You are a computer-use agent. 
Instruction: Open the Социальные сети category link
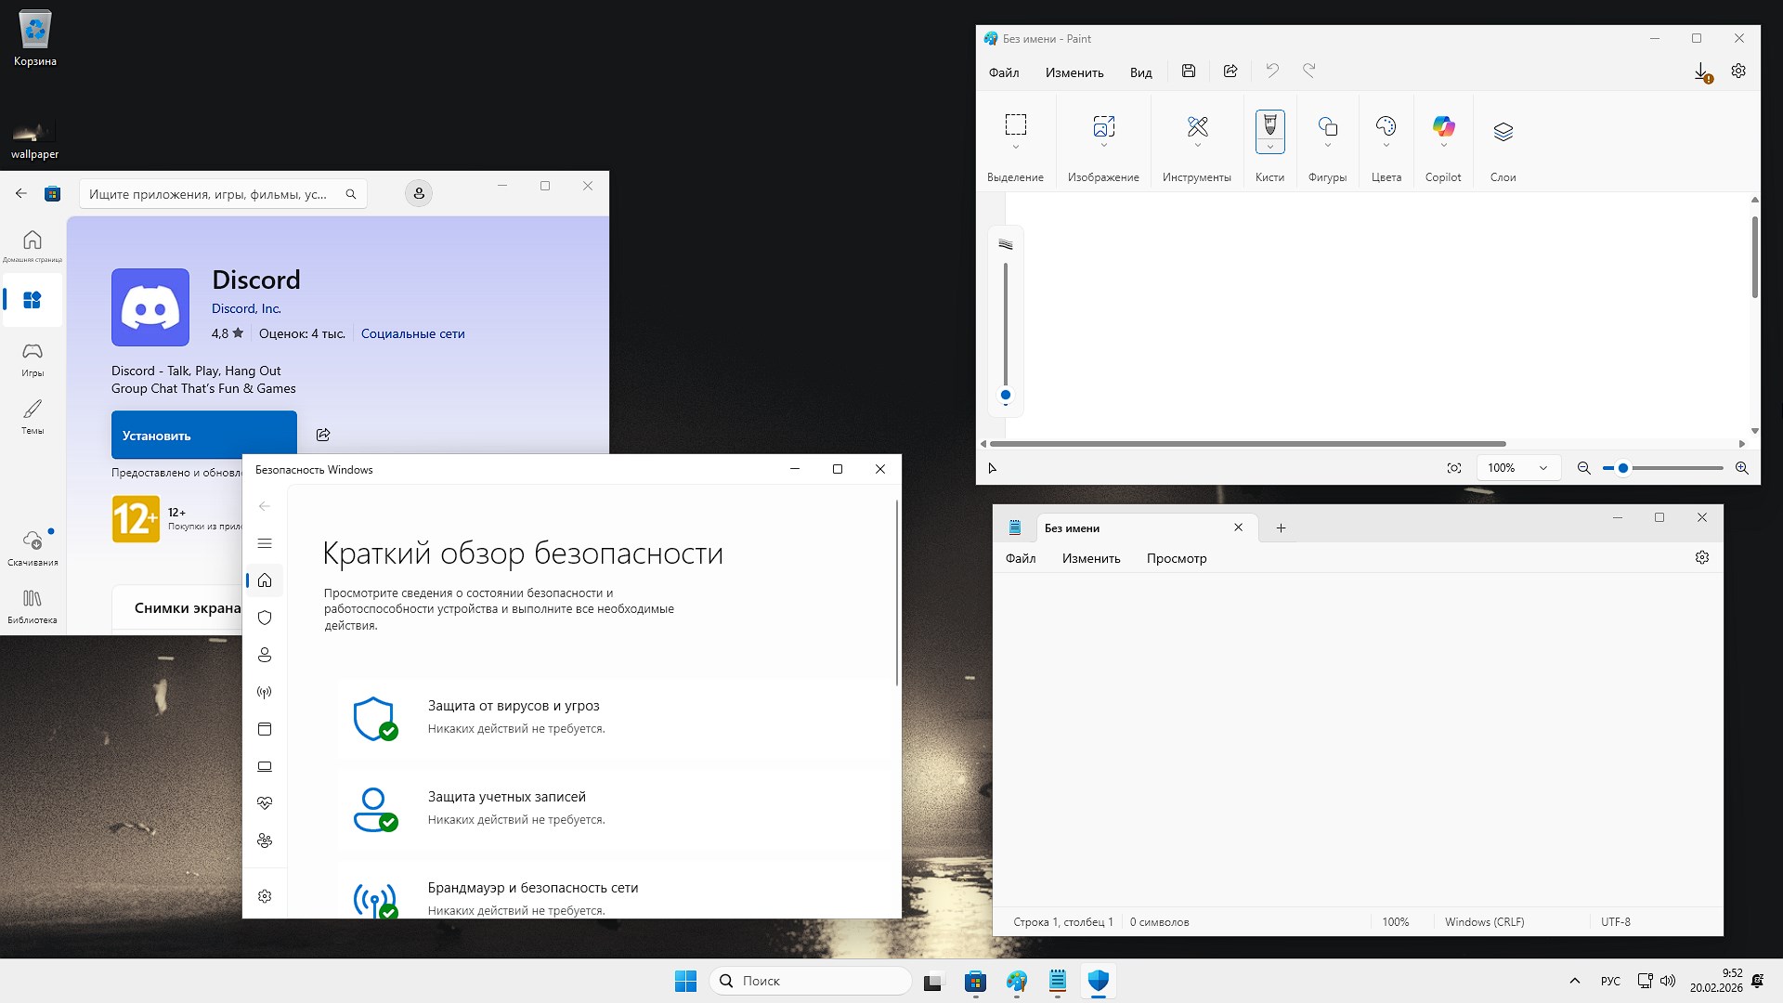point(412,333)
